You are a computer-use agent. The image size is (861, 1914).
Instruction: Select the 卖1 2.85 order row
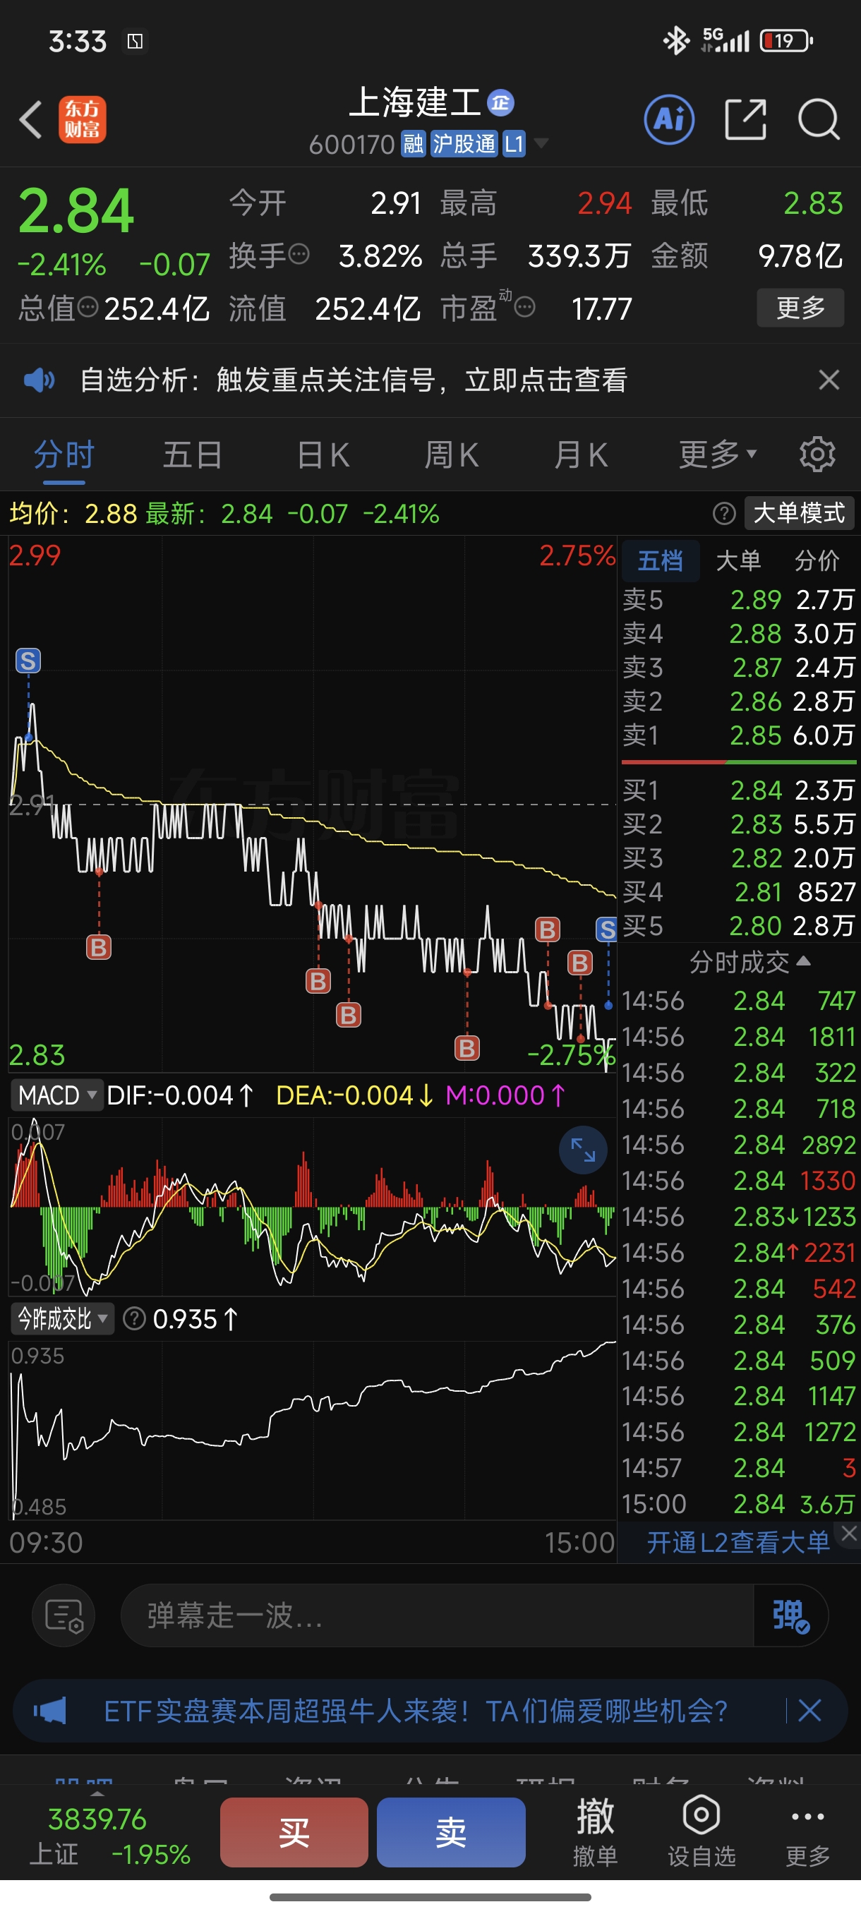[x=738, y=735]
